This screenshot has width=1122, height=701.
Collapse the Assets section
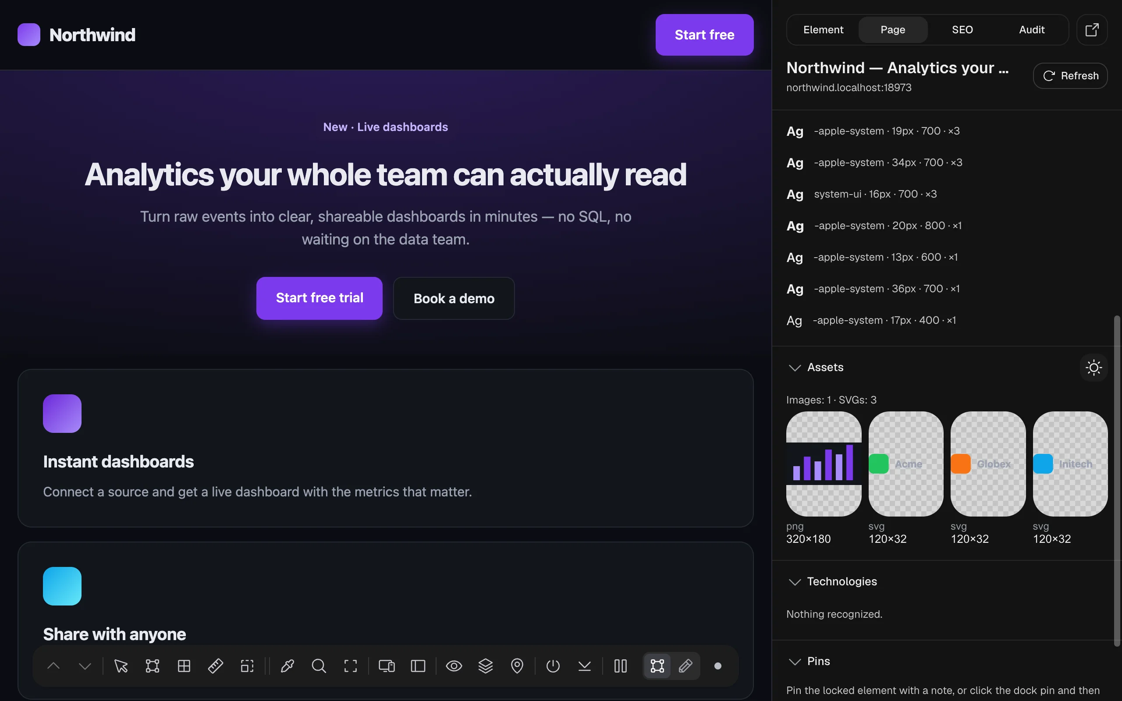tap(795, 368)
